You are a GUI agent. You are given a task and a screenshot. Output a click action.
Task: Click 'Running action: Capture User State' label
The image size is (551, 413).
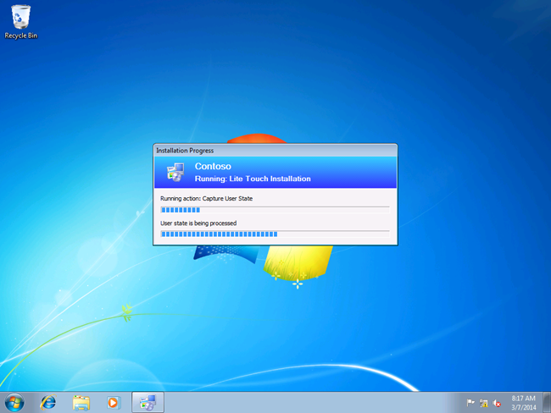point(206,198)
